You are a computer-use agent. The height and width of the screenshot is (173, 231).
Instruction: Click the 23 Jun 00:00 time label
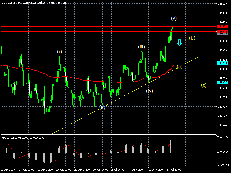pyautogui.click(x=64, y=170)
